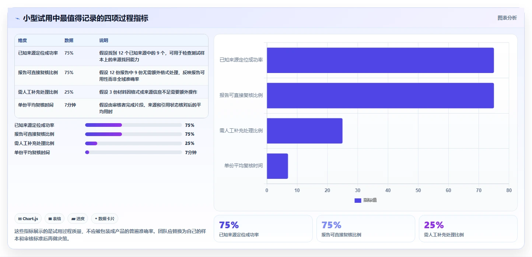The height and width of the screenshot is (257, 532).
Task: Click the 报告可直接复核比例 75% stat card
Action: (x=365, y=229)
